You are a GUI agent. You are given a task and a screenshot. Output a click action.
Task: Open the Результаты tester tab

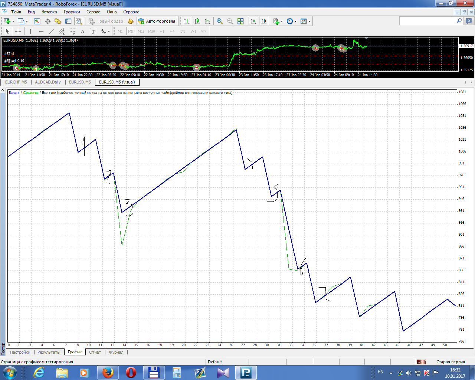49,352
